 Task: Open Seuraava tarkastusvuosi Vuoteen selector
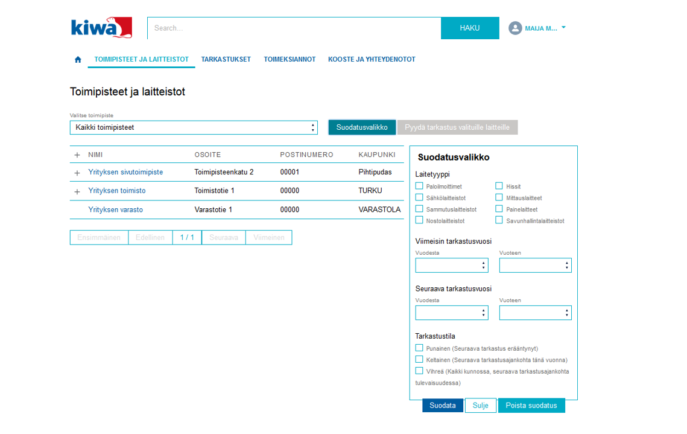pyautogui.click(x=535, y=313)
